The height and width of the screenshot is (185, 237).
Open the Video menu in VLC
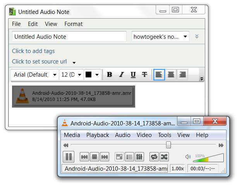point(144,135)
